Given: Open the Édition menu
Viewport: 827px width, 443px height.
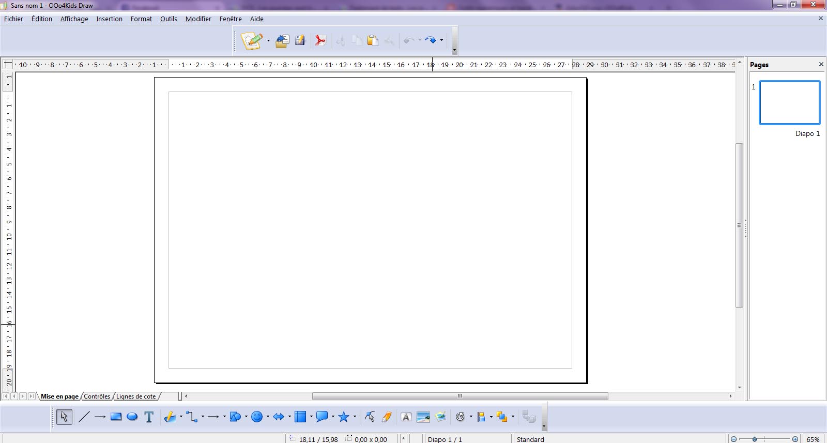Looking at the screenshot, I should (42, 19).
